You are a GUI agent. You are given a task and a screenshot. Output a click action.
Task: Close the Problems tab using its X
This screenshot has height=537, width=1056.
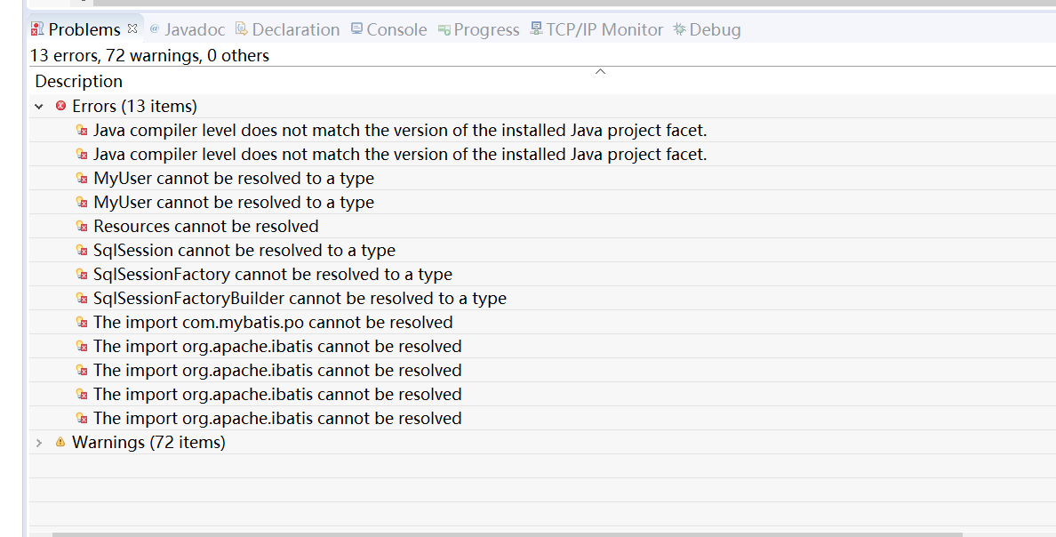pos(132,28)
